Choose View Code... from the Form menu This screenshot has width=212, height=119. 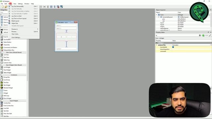point(24,34)
